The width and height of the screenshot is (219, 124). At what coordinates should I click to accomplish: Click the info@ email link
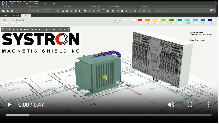coord(198,40)
